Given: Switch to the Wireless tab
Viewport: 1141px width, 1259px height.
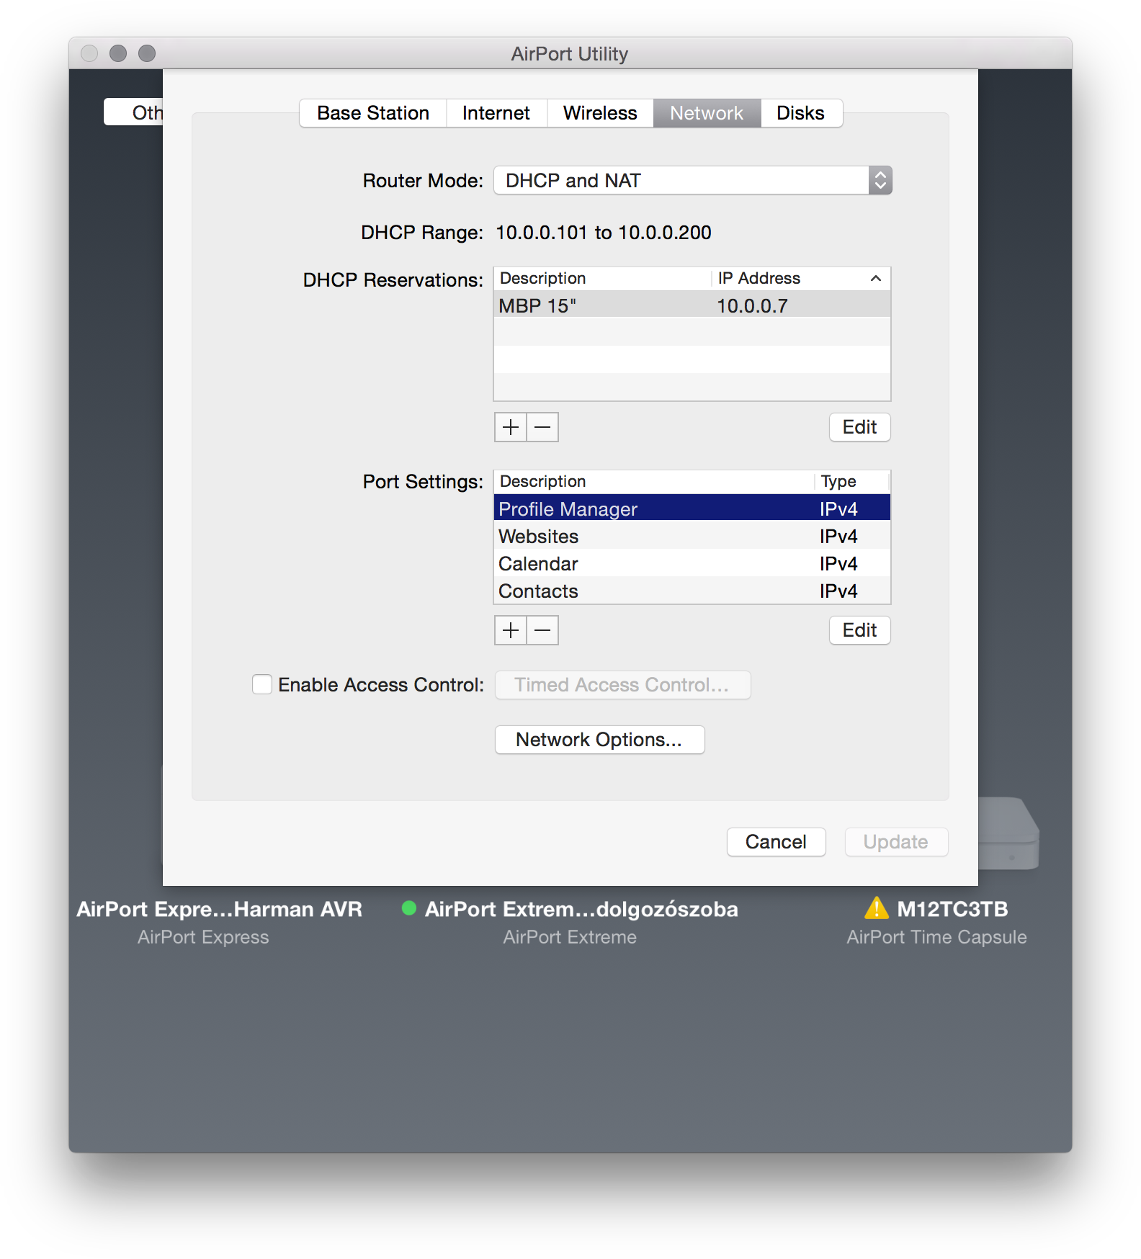Looking at the screenshot, I should click(x=600, y=113).
